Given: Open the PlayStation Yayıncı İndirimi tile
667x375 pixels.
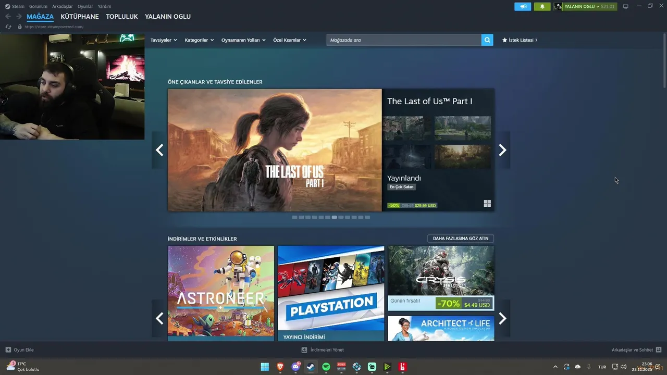Looking at the screenshot, I should tap(331, 293).
